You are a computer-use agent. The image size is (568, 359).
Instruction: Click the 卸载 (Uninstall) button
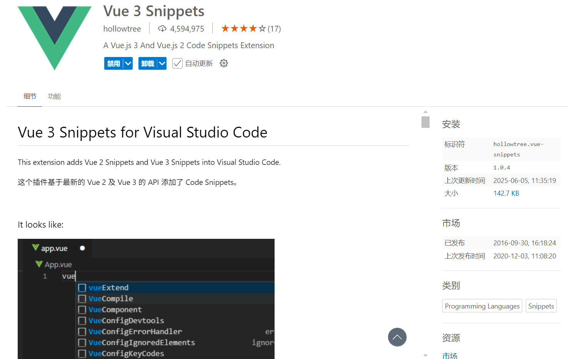pos(148,64)
